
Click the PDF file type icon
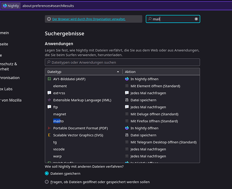click(49, 128)
